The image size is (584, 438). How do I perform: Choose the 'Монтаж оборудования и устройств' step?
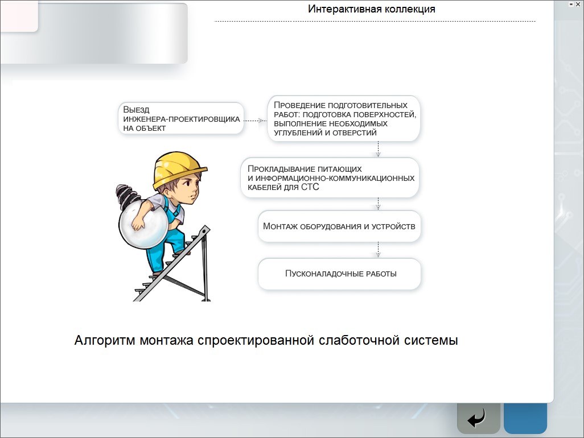339,226
